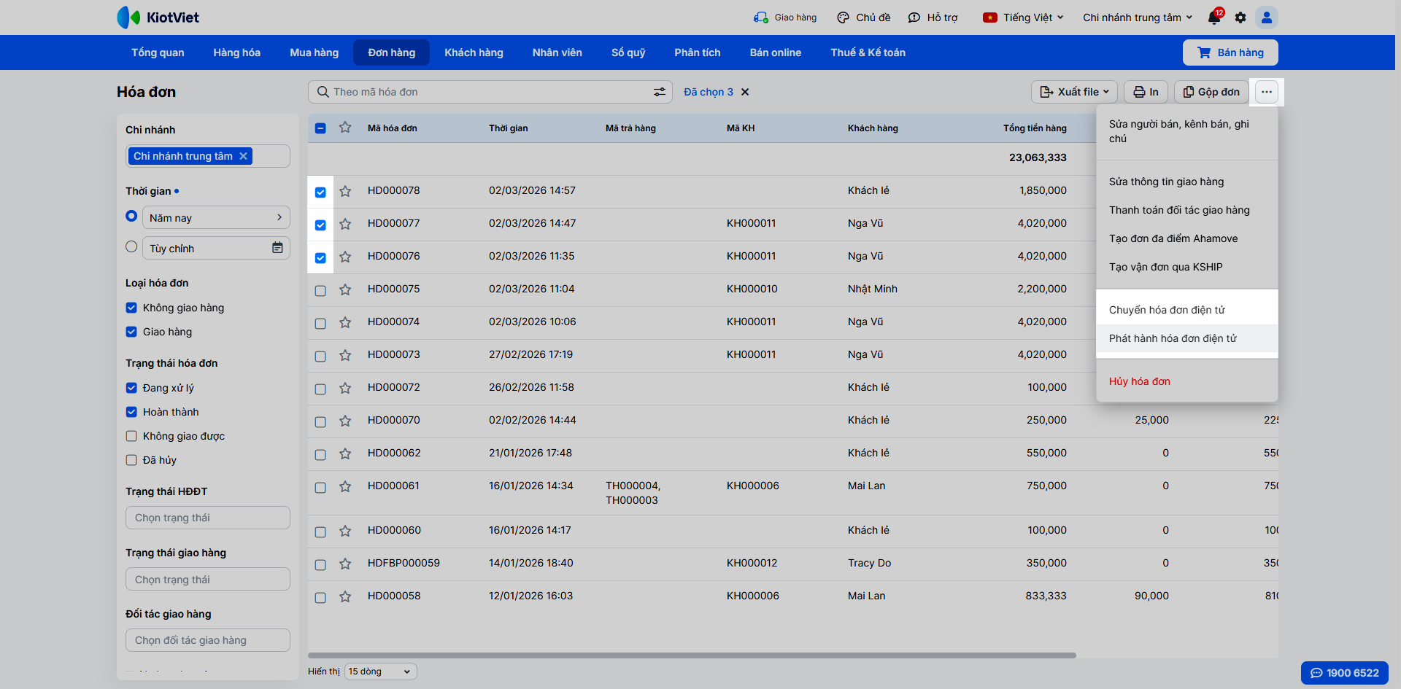Uncheck invoice HD000077 checkbox

pos(320,225)
